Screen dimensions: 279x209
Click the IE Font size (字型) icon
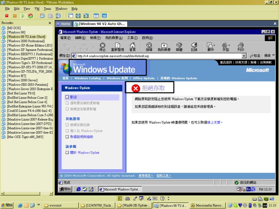tap(225, 47)
